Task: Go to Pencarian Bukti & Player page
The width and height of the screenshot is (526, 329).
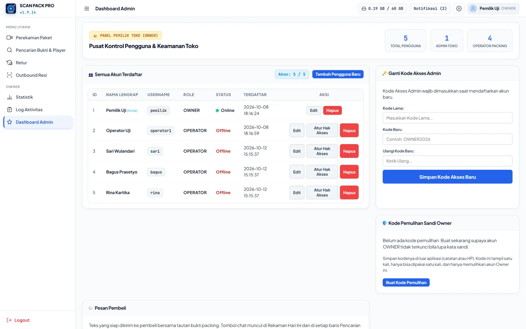Action: click(x=37, y=50)
